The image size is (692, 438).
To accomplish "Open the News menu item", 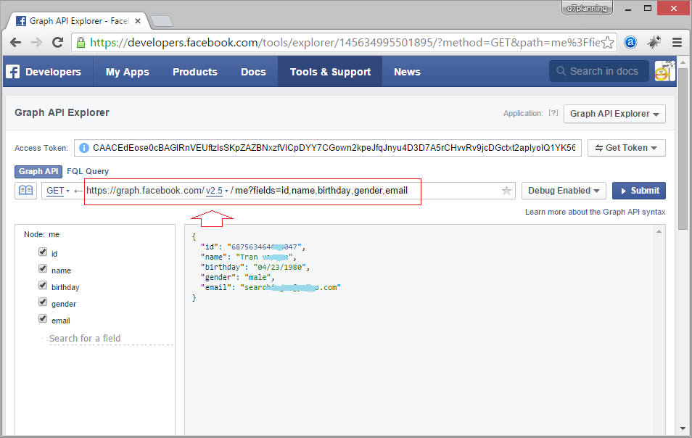I will pyautogui.click(x=407, y=72).
